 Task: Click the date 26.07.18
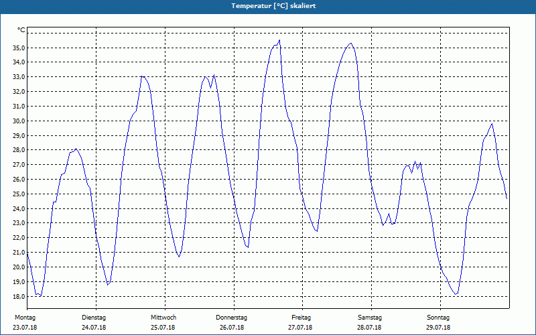point(232,328)
